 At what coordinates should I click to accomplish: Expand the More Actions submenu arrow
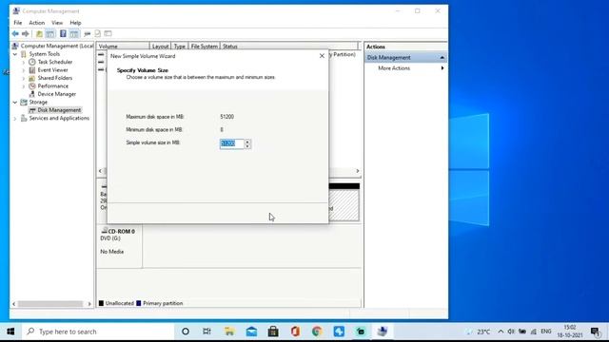tap(442, 68)
